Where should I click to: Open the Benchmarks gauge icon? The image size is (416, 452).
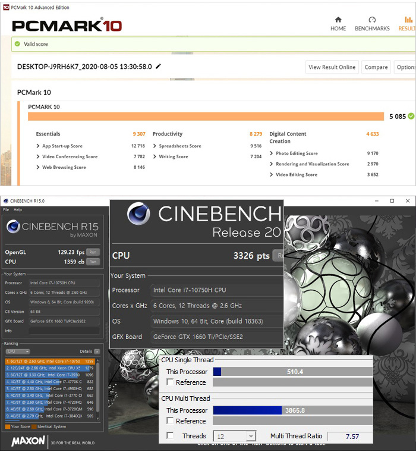tap(372, 20)
